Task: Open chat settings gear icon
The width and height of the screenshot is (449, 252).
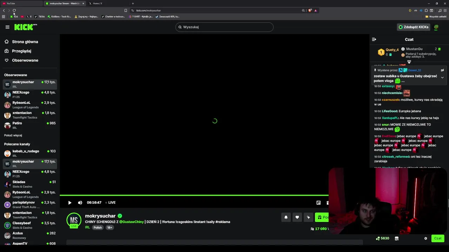Action: click(426, 238)
